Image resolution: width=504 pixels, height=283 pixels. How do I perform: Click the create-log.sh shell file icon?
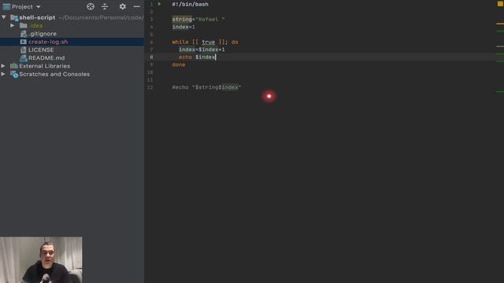pos(23,42)
